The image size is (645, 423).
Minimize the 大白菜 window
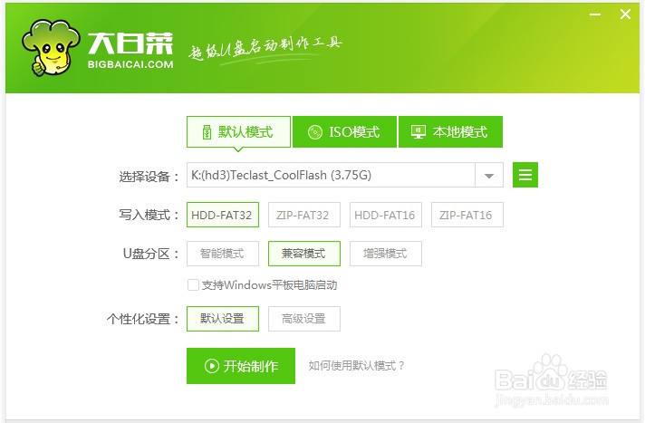tap(595, 14)
